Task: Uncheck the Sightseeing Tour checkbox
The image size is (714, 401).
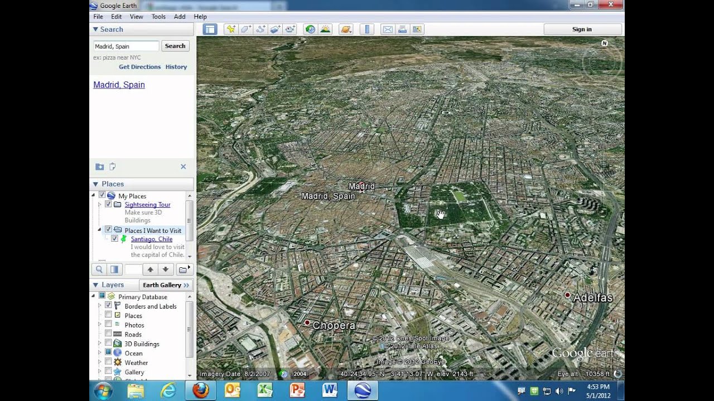Action: tap(108, 204)
